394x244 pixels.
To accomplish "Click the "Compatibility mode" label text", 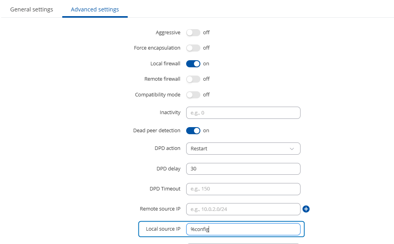I will 157,95.
